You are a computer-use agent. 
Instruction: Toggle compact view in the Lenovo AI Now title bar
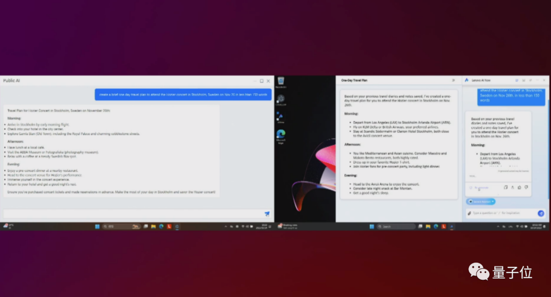517,80
